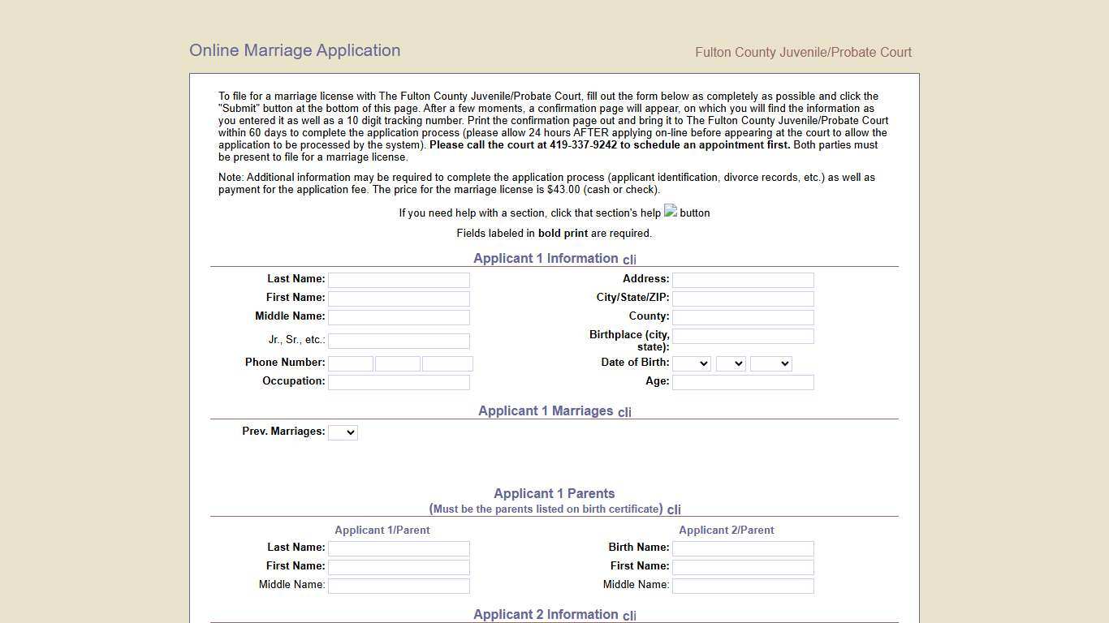Open the middle Date of Birth dropdown
Image resolution: width=1109 pixels, height=623 pixels.
coord(730,363)
